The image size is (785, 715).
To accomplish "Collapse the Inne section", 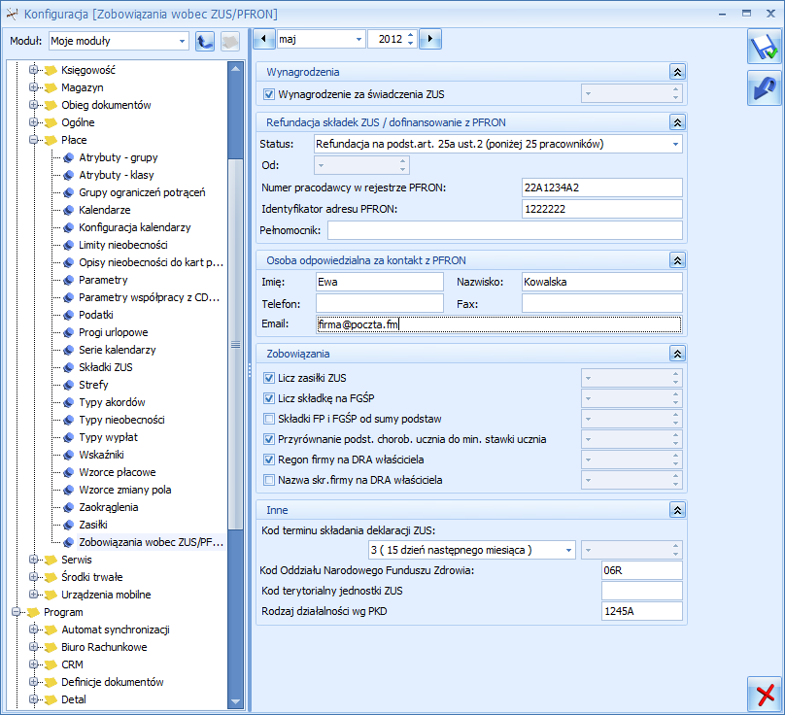I will pyautogui.click(x=677, y=510).
